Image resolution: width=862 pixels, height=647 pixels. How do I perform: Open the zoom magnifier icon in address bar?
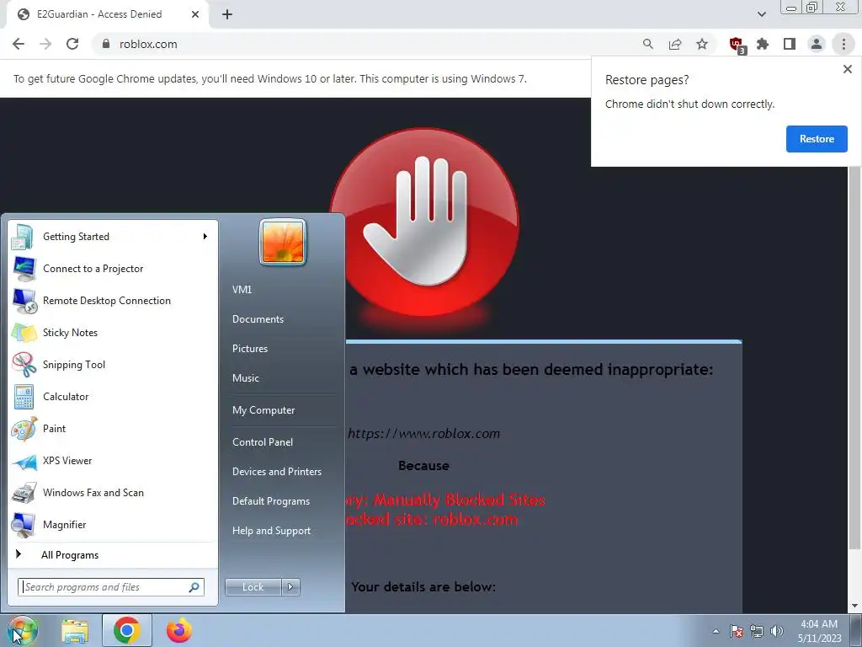[x=648, y=44]
